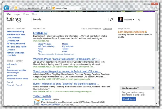Open the 'Blogs We Like' sublink
The width and height of the screenshot is (162, 109).
coord(44,44)
